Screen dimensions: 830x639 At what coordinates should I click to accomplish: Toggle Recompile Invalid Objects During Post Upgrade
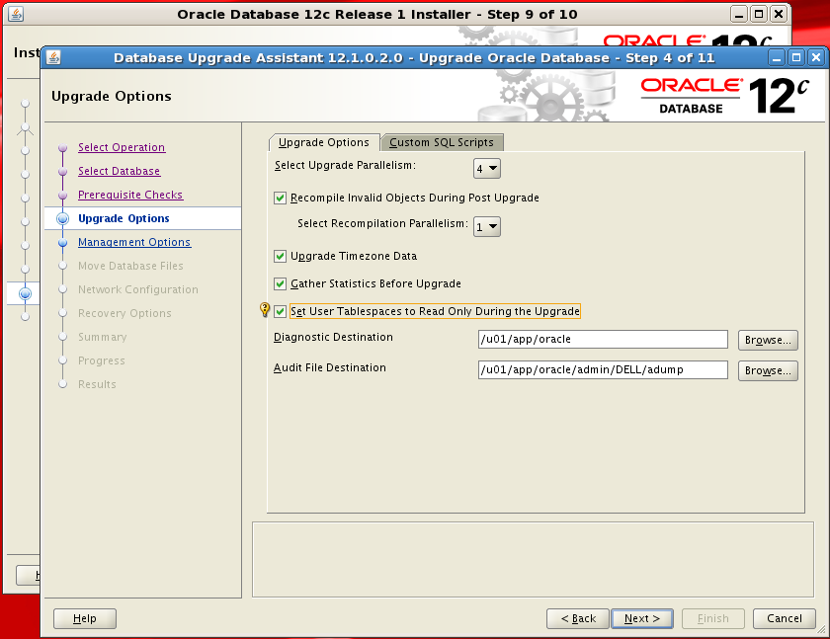click(x=280, y=198)
